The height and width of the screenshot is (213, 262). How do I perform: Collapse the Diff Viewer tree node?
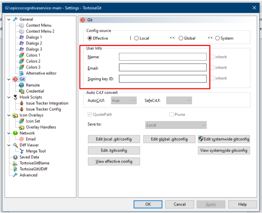(9, 145)
